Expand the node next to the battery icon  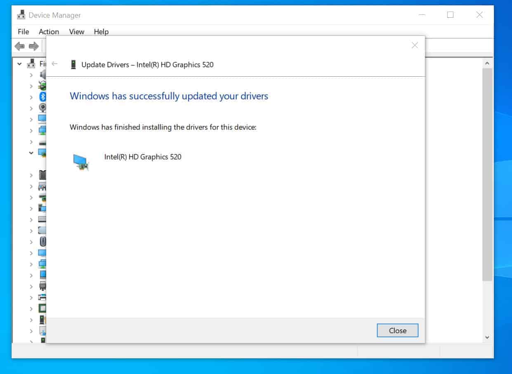coord(31,86)
